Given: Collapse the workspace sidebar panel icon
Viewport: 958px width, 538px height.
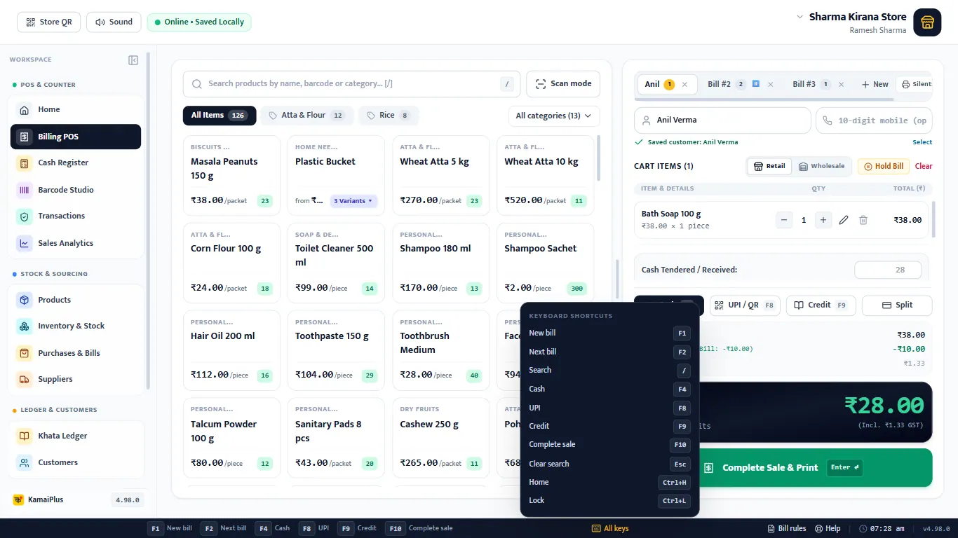Looking at the screenshot, I should (133, 60).
